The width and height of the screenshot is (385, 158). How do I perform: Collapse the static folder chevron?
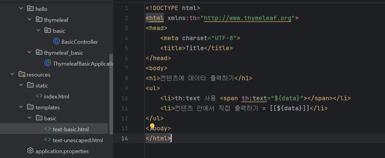[21, 85]
